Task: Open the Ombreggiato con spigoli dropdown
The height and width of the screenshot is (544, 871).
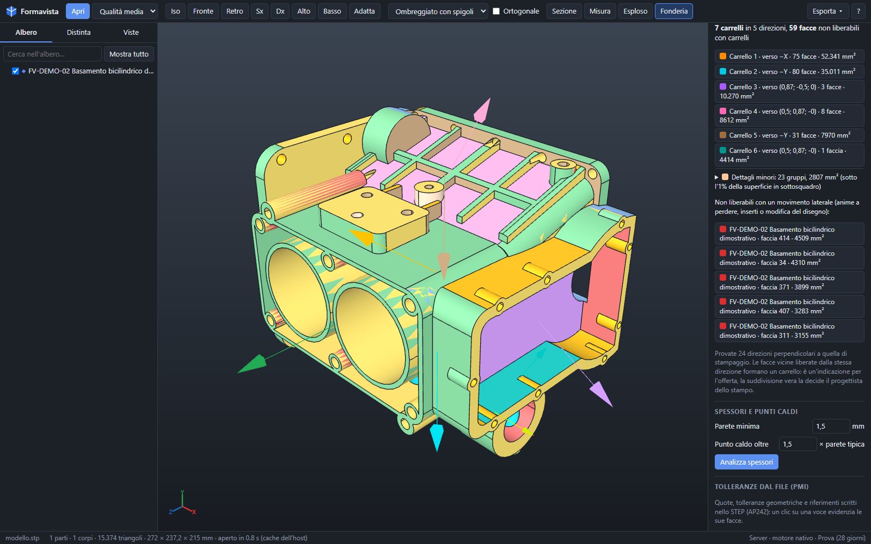Action: [x=438, y=11]
